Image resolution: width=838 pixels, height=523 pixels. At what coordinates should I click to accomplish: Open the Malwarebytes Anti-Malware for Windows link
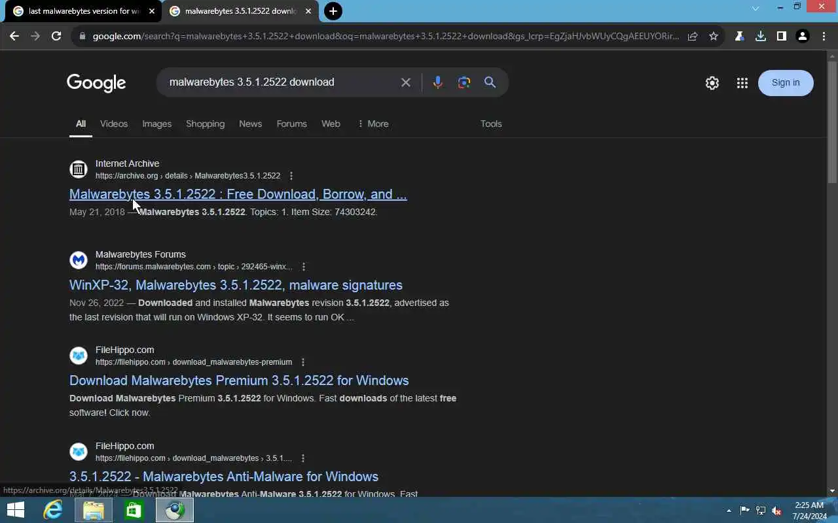224,477
